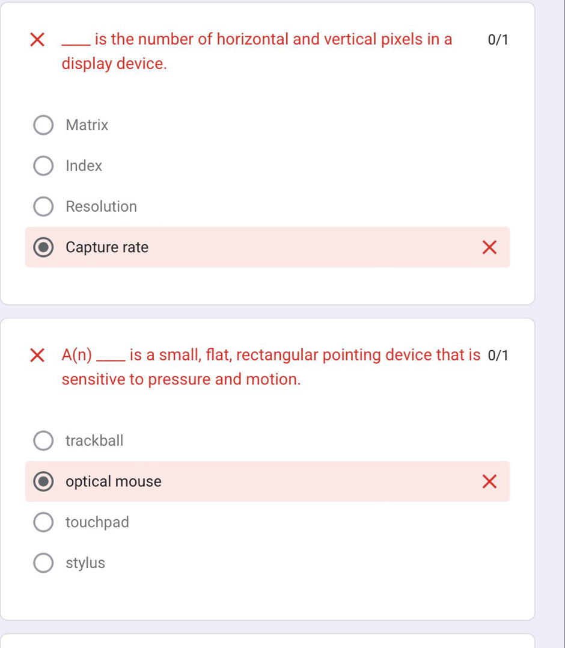Choose the trackball option

43,440
